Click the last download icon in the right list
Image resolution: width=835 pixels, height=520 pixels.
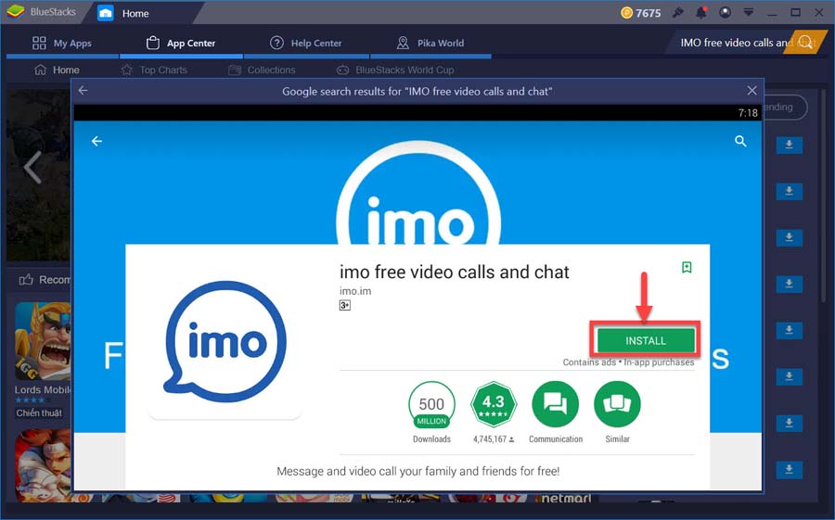click(790, 469)
